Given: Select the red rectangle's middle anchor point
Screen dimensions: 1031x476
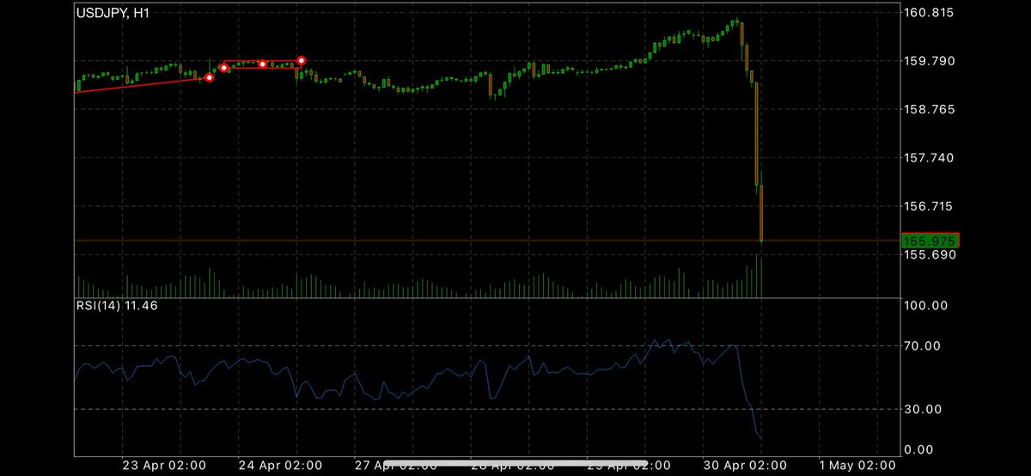Looking at the screenshot, I should 262,64.
